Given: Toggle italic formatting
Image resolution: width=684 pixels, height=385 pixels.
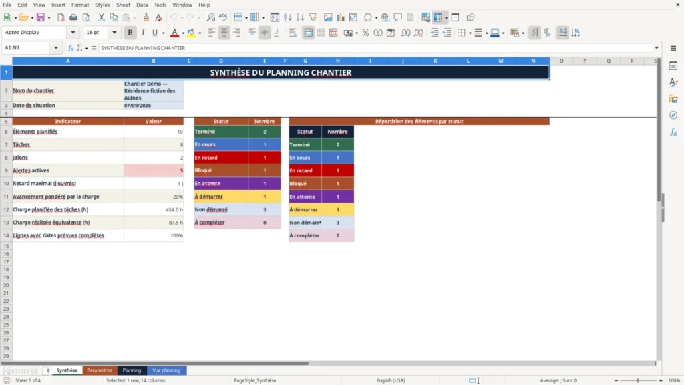Looking at the screenshot, I should pyautogui.click(x=143, y=33).
